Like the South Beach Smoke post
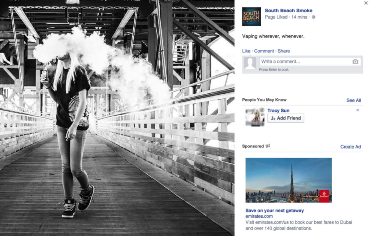Image resolution: width=370 pixels, height=236 pixels. [x=246, y=51]
